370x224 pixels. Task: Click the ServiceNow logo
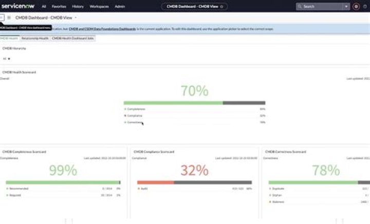[x=18, y=7]
